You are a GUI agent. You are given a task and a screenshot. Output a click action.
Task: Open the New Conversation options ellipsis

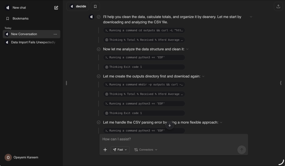(55, 34)
